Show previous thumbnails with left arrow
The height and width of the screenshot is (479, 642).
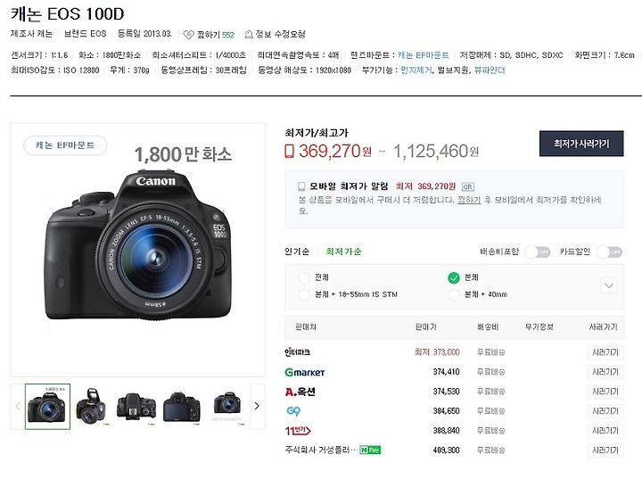click(18, 406)
